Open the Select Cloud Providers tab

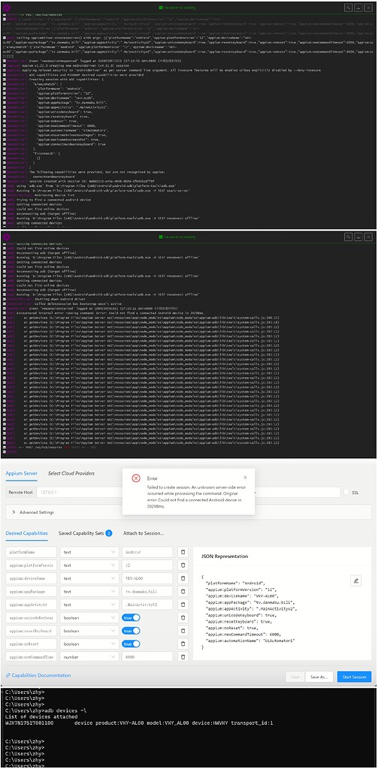pyautogui.click(x=71, y=473)
